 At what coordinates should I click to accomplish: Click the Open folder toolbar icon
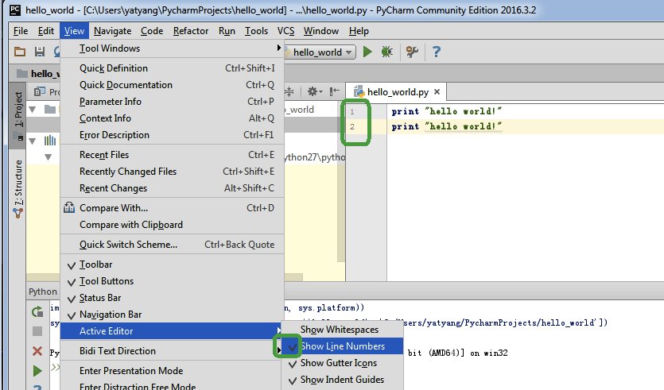20,52
